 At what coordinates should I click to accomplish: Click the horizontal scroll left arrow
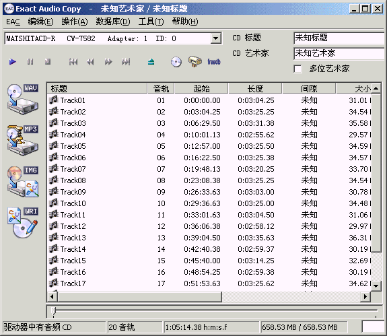[x=52, y=296]
